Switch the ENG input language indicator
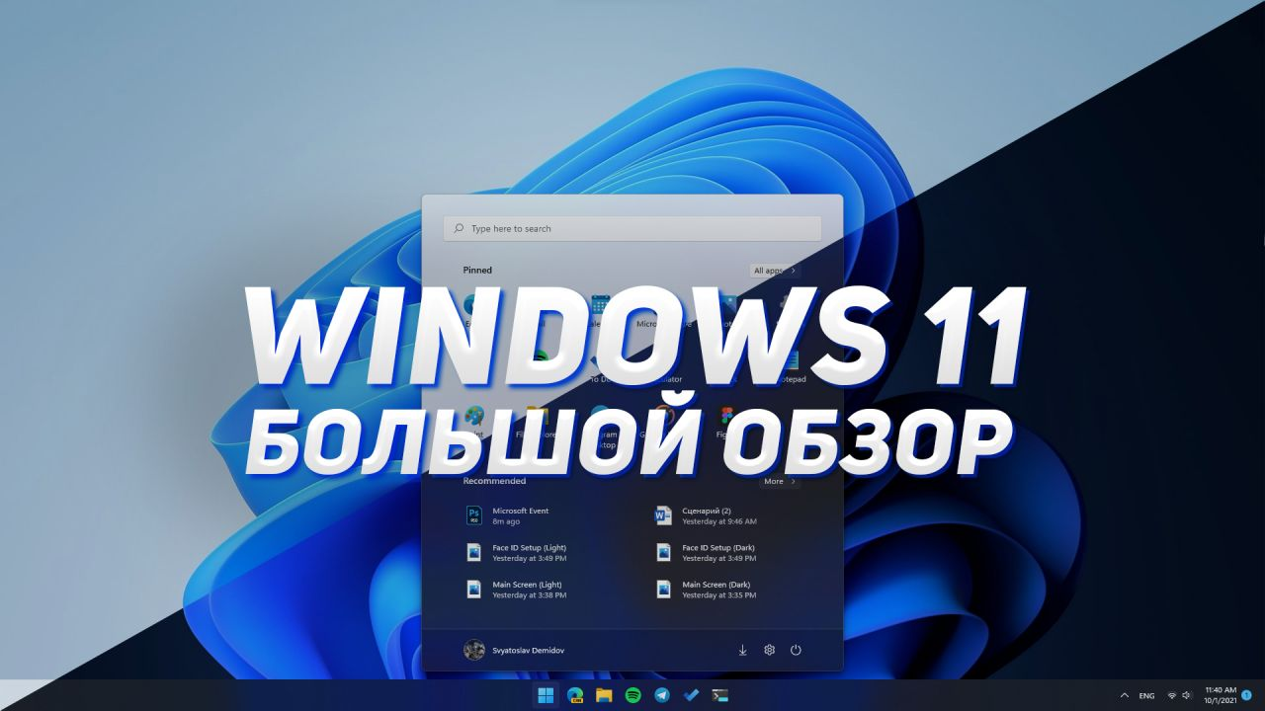The height and width of the screenshot is (711, 1265). click(x=1146, y=695)
